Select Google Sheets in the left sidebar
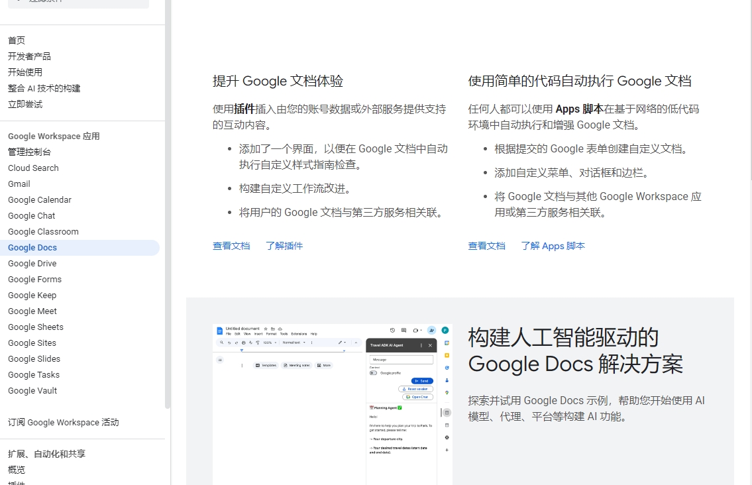 click(35, 327)
